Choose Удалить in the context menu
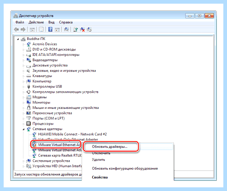The height and width of the screenshot is (191, 227). click(128, 159)
